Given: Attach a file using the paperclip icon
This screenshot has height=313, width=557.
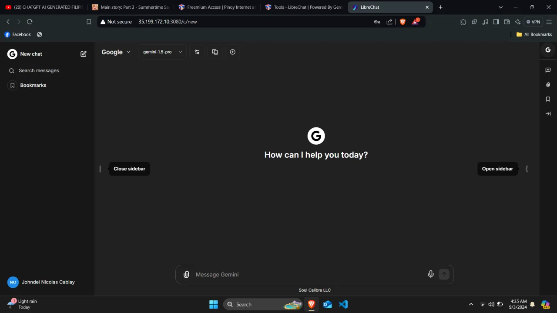Looking at the screenshot, I should 186,274.
